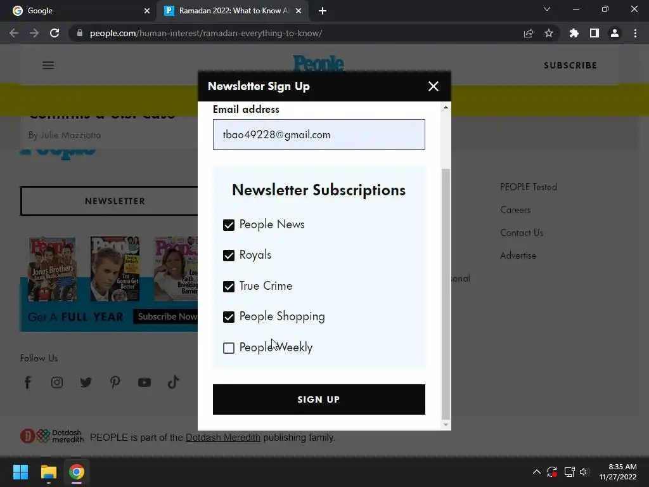Viewport: 649px width, 487px height.
Task: Click the share this page icon
Action: pos(529,33)
